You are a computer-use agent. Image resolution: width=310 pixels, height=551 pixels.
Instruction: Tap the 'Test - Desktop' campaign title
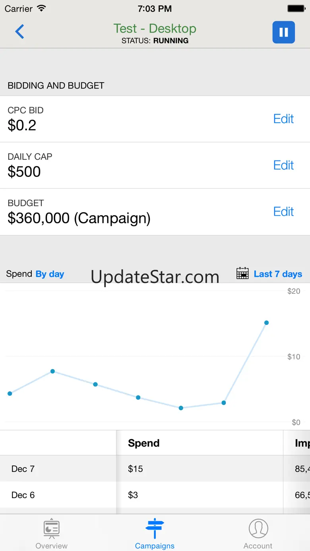(155, 29)
